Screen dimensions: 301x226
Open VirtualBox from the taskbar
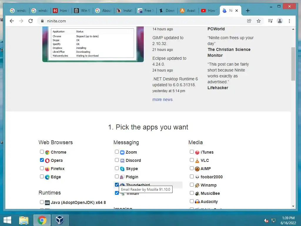(x=60, y=220)
